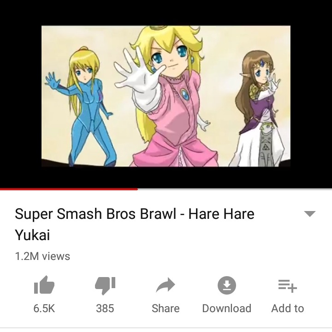Tap the thumbs up like icon
This screenshot has height=332, width=332.
click(44, 285)
